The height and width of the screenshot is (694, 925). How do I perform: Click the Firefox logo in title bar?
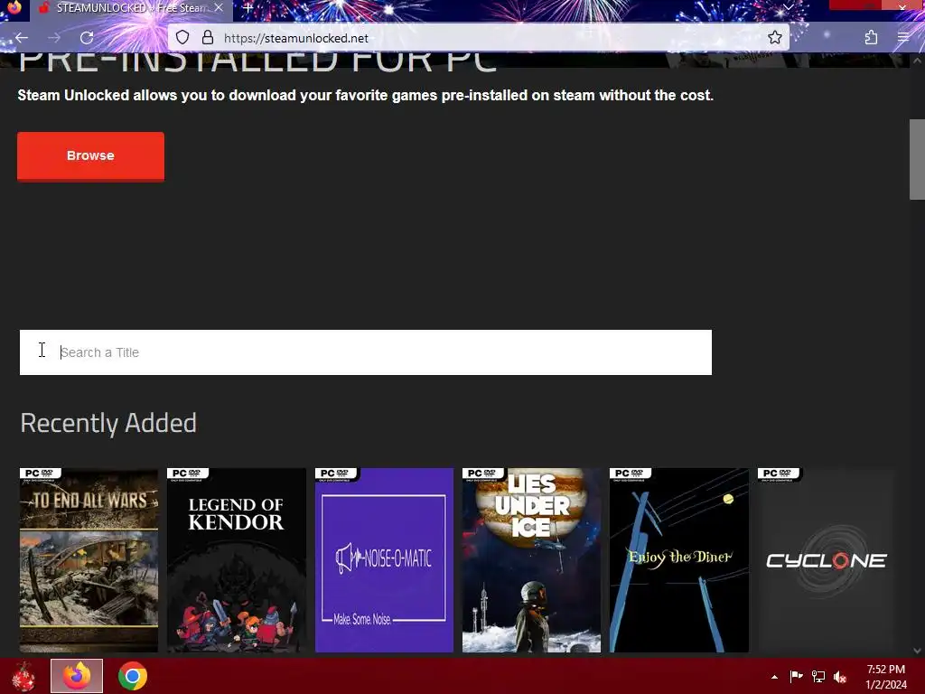(x=14, y=7)
